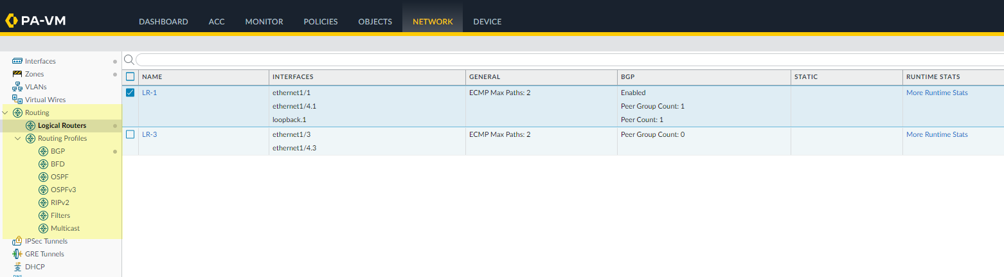
Task: Check the LR-3 row checkbox
Action: pyautogui.click(x=130, y=134)
